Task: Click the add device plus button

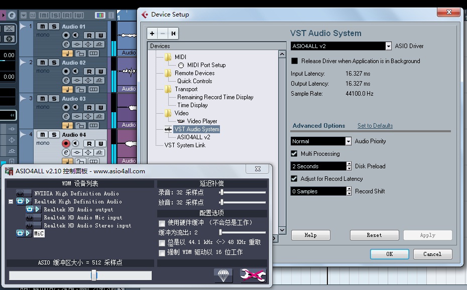Action: click(152, 33)
